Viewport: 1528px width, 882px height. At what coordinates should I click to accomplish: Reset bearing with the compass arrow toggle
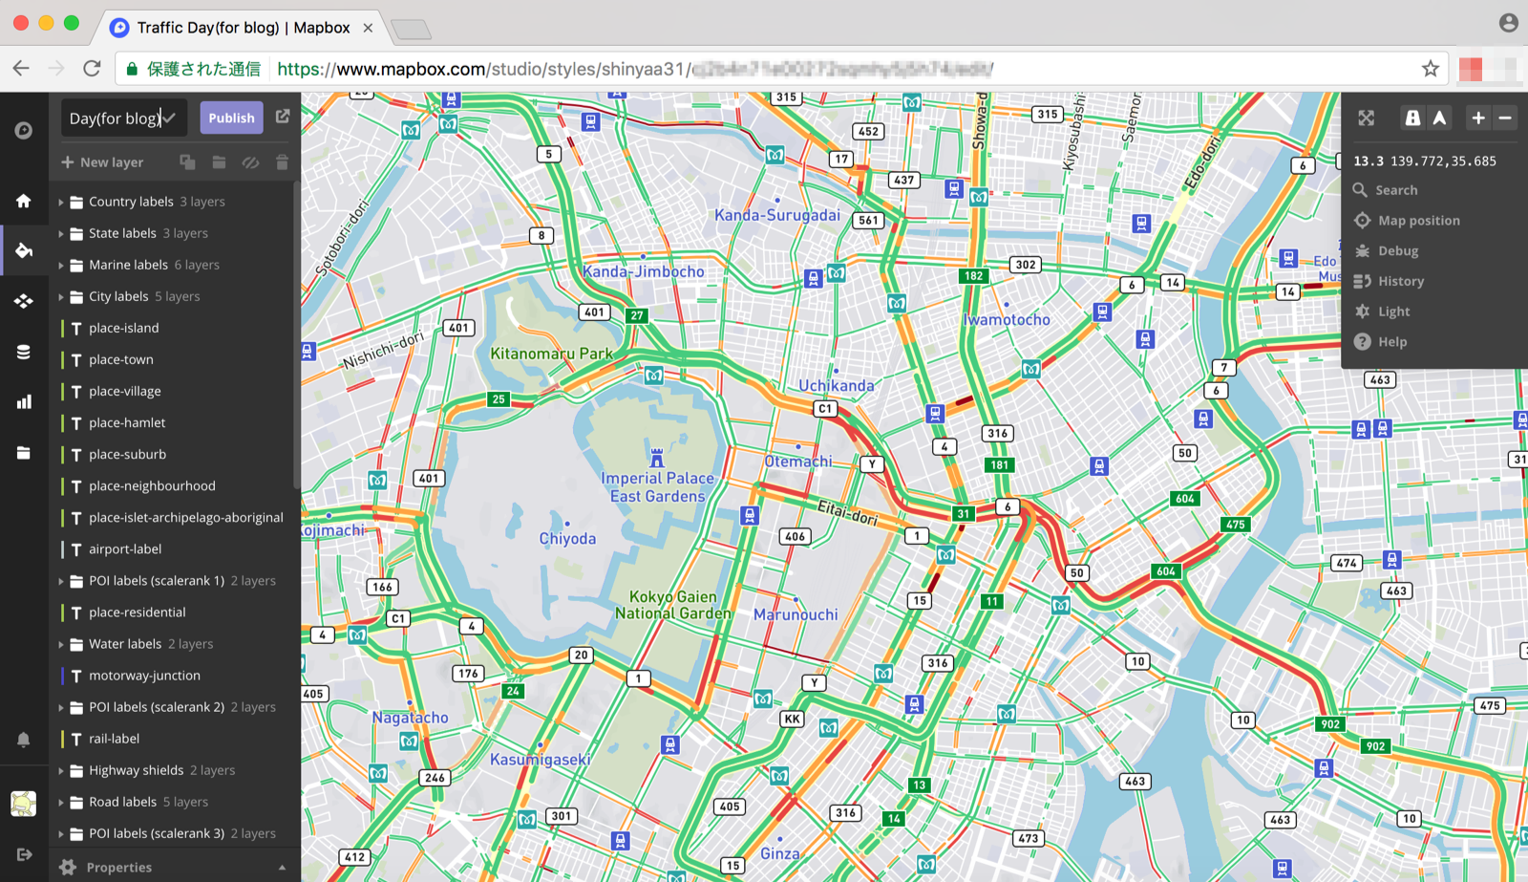(1440, 118)
